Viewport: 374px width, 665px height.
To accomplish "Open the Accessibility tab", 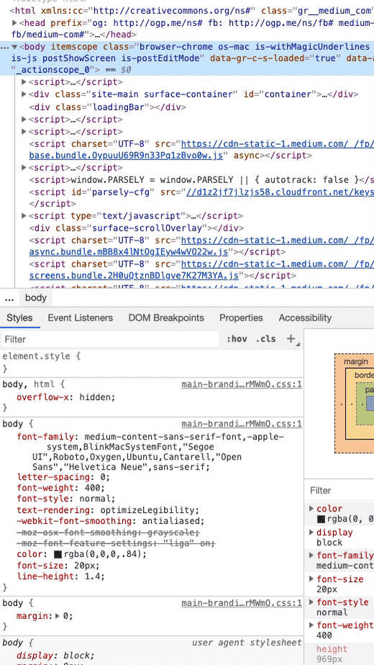I will (x=305, y=318).
